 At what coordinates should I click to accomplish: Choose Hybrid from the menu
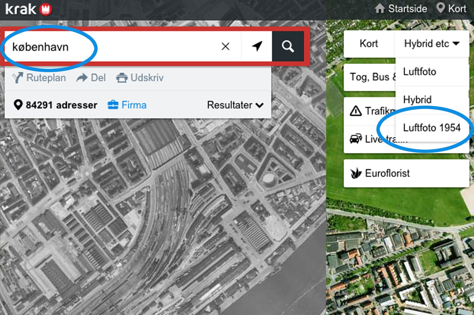pos(432,100)
